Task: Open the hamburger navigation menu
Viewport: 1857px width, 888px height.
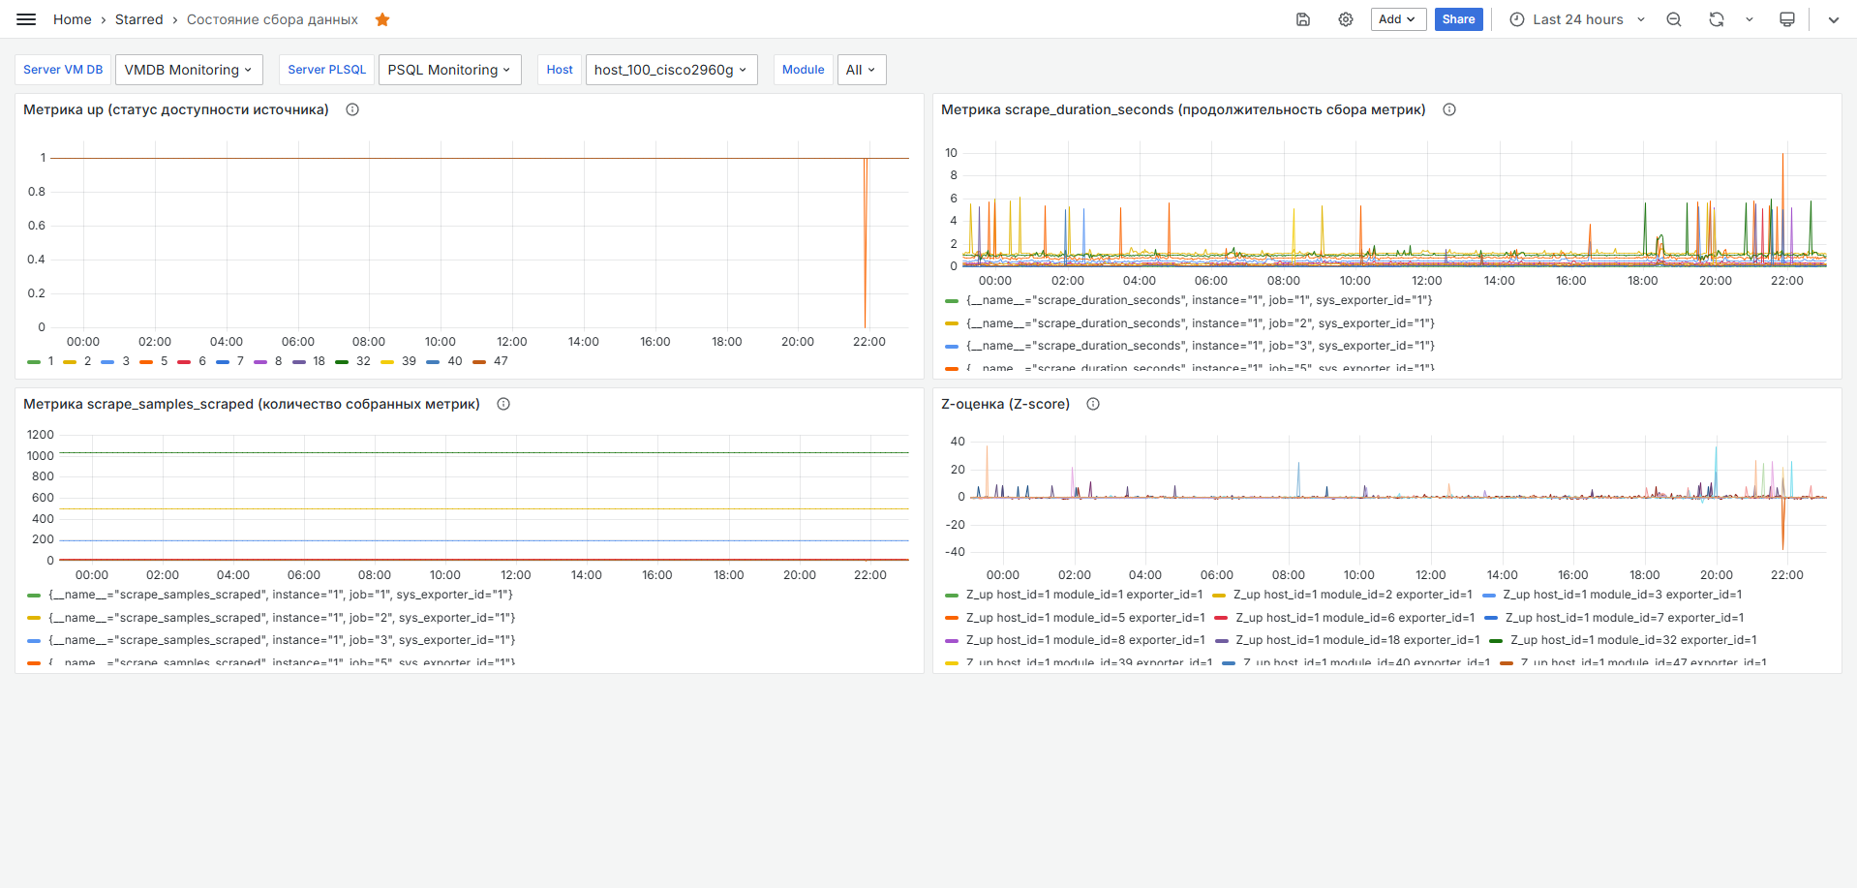Action: [26, 19]
